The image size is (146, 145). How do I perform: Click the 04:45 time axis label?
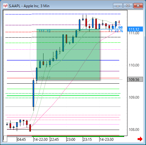[x=21, y=140]
